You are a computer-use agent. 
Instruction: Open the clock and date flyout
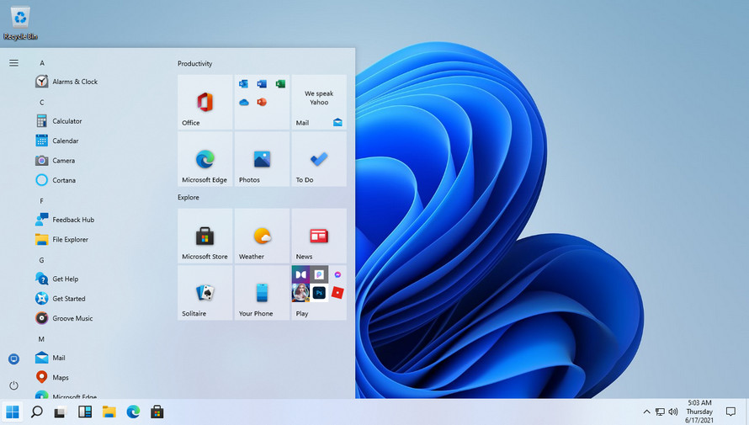click(x=699, y=412)
